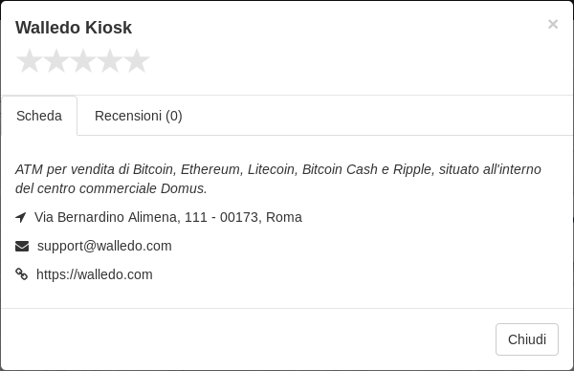This screenshot has width=574, height=371.
Task: Select the third rating star
Action: pyautogui.click(x=83, y=61)
